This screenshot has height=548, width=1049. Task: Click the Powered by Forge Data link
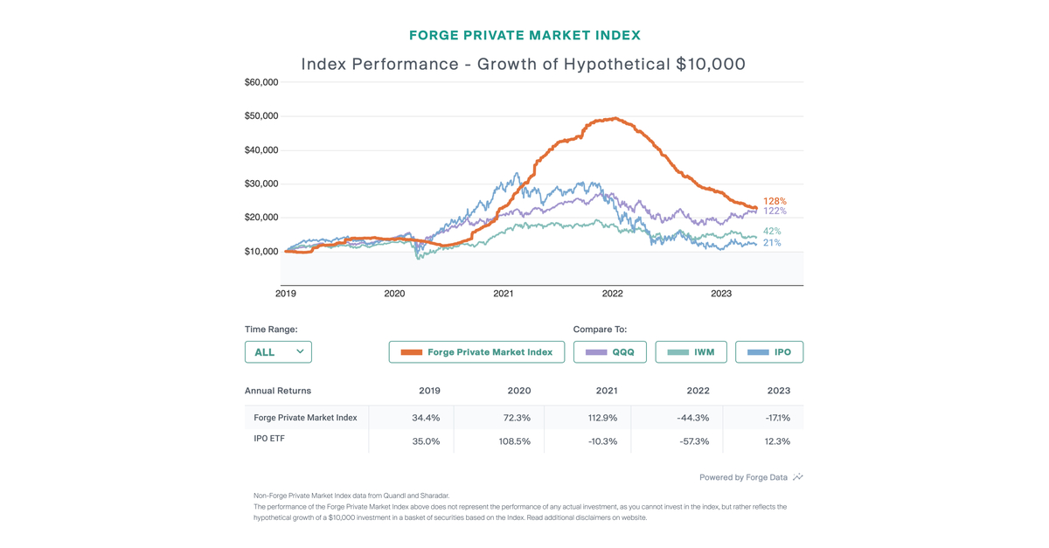click(x=743, y=477)
